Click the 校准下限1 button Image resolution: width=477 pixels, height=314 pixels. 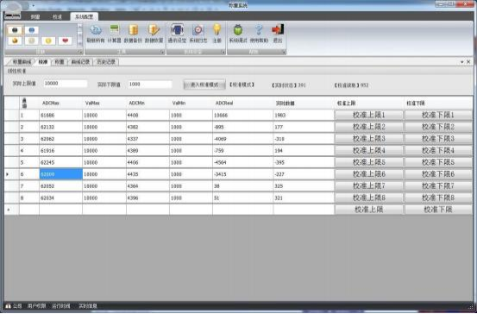point(438,115)
